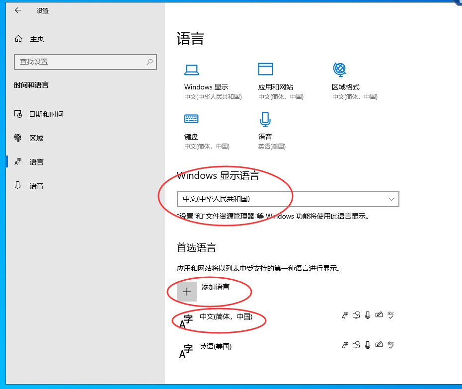Click spell check abc icon for 英语(美国)
Screen dimensions: 462x389
coord(390,345)
